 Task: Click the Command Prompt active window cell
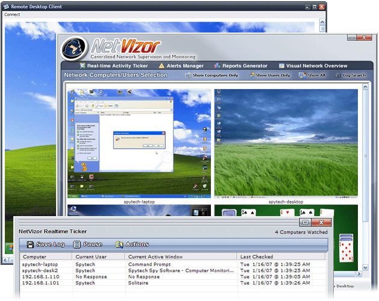(149, 264)
